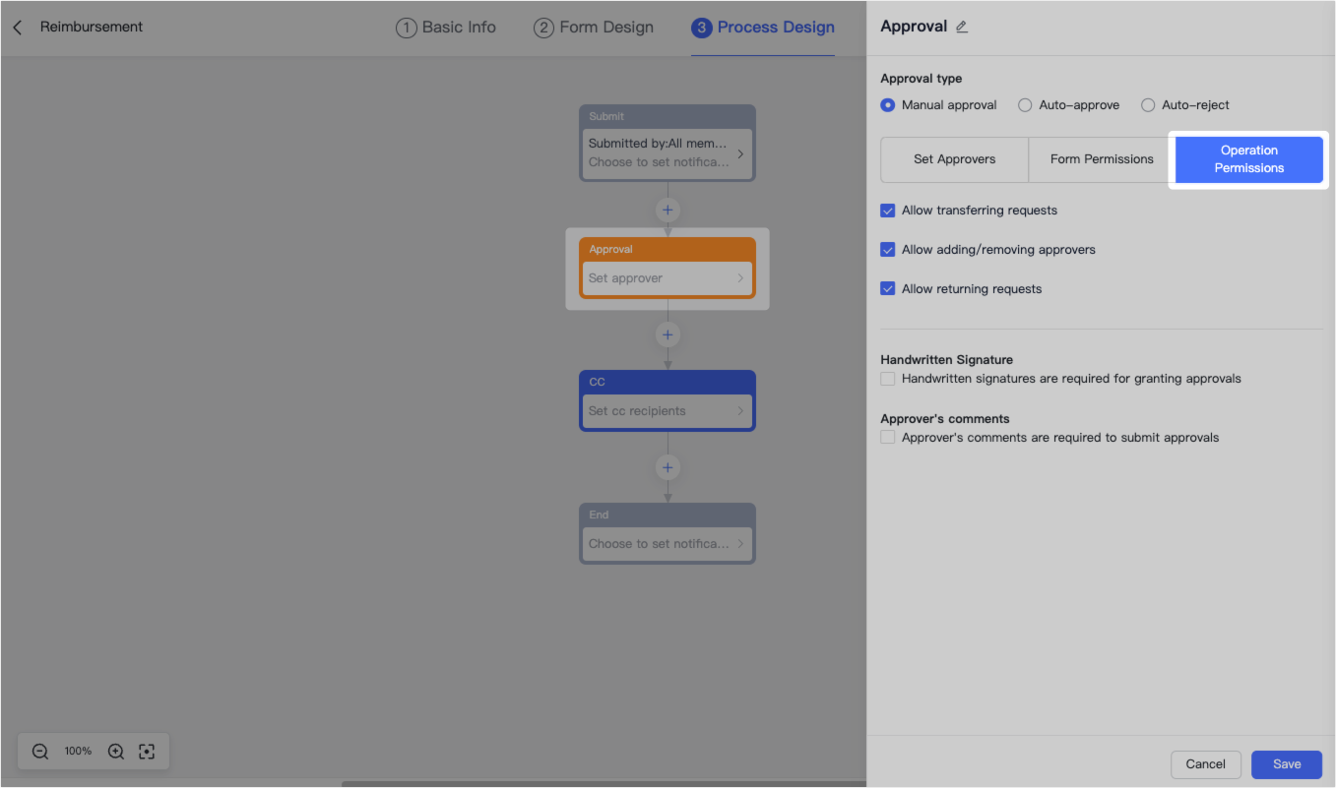
Task: Uncheck Allow transferring requests
Action: pyautogui.click(x=888, y=211)
